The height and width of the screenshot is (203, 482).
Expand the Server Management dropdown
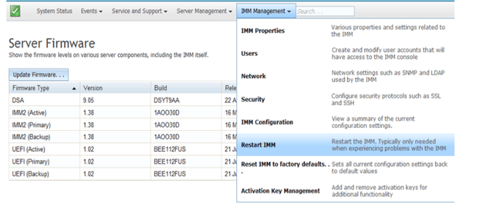[204, 11]
